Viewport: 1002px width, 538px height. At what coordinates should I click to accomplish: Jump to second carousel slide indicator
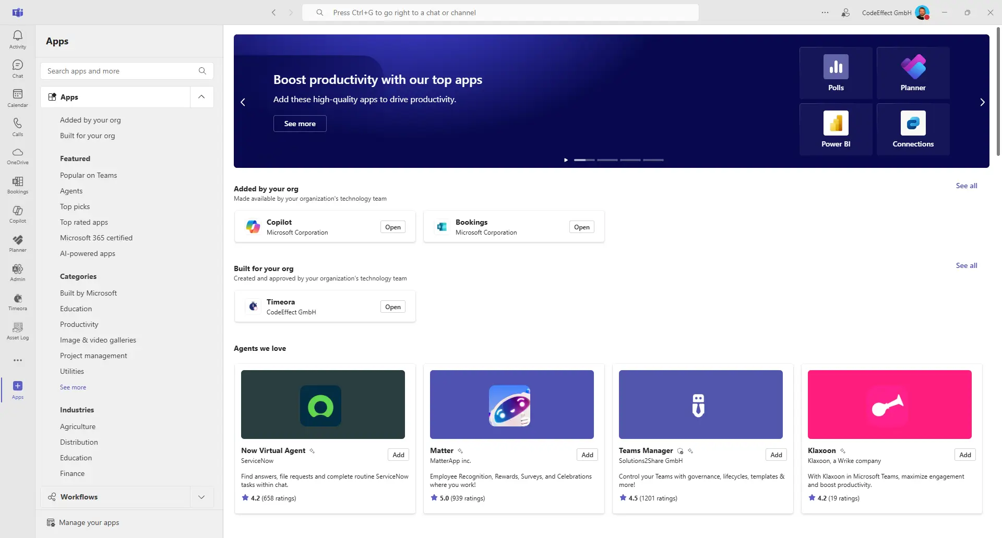[607, 160]
